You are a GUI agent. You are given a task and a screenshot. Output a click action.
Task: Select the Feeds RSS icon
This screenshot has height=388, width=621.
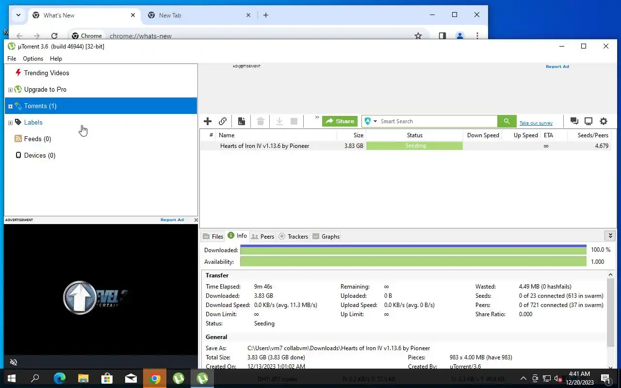(18, 139)
